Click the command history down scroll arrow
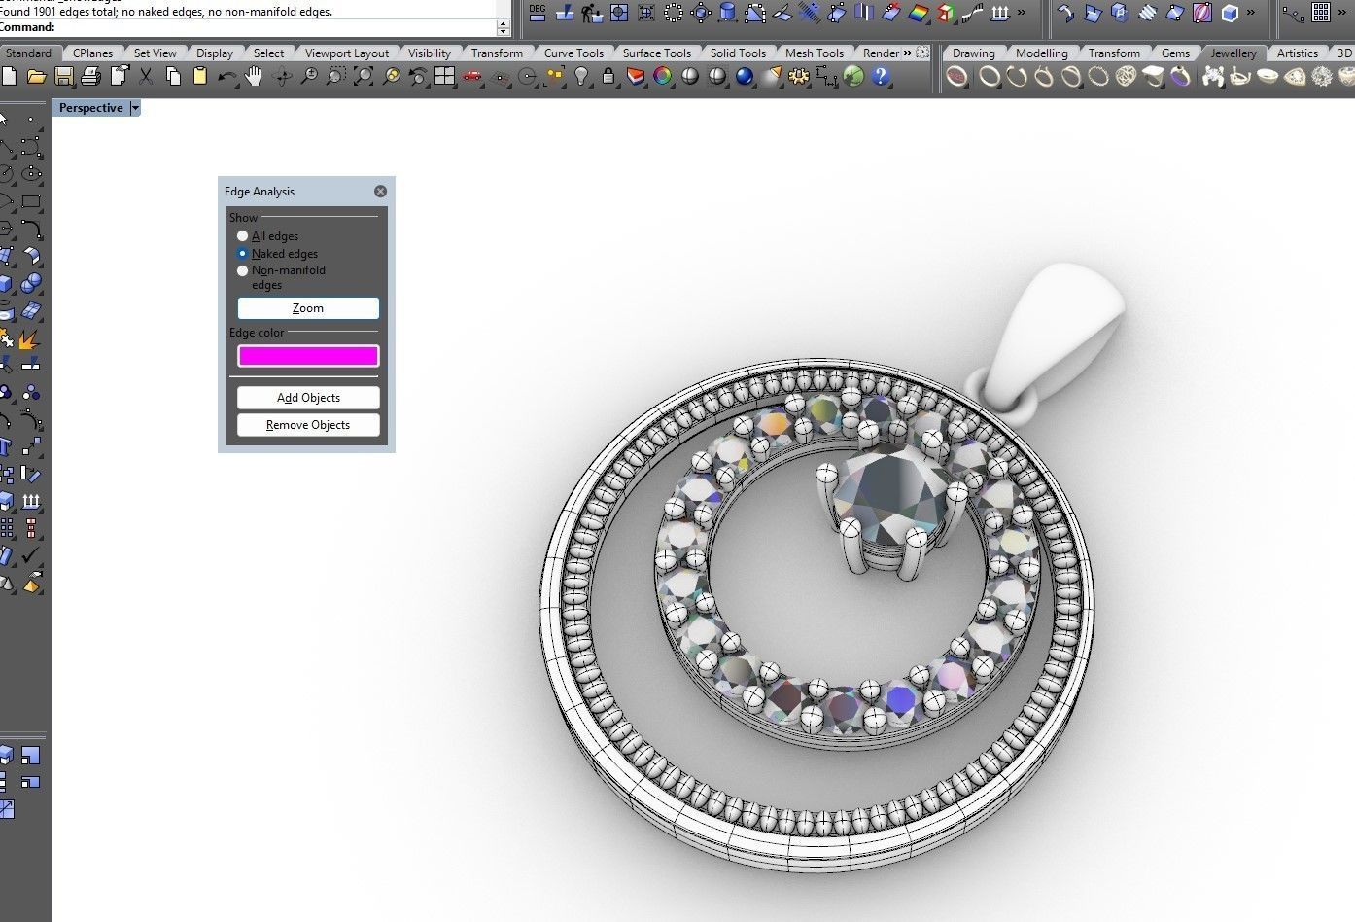Screen dimensions: 1355x922 (503, 31)
